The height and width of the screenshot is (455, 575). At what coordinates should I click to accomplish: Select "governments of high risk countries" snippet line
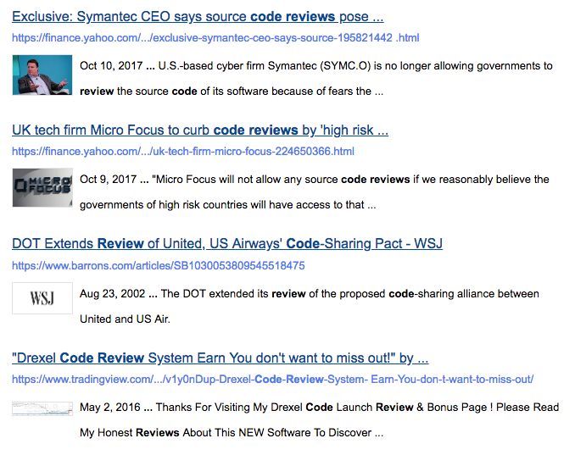coord(228,205)
